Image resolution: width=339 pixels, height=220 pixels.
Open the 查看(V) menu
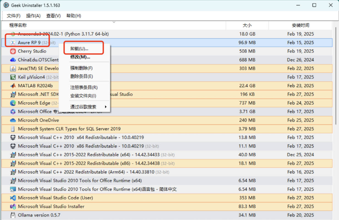click(53, 16)
